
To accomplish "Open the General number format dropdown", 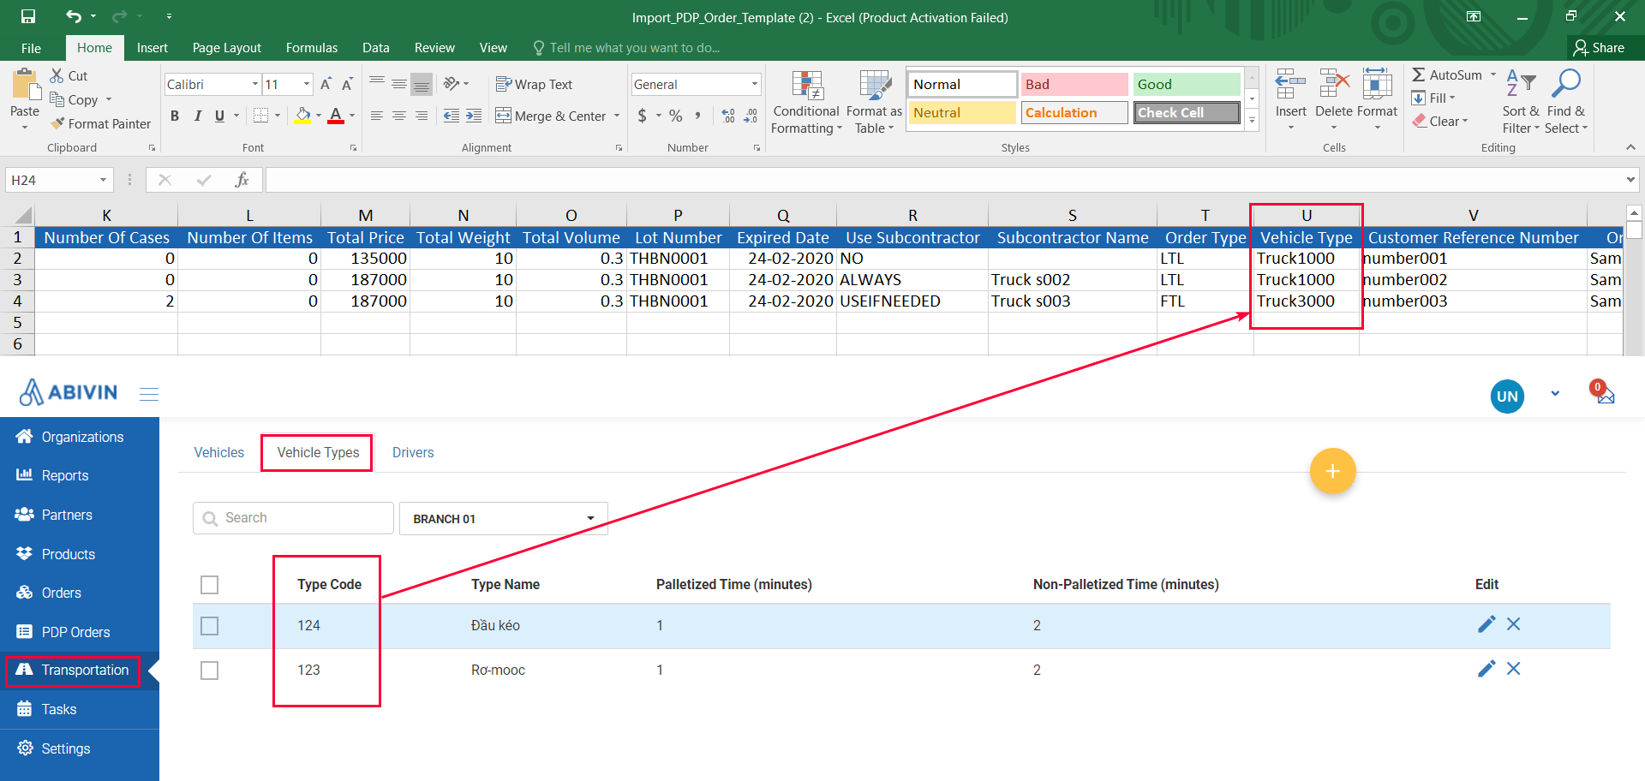I will 755,84.
